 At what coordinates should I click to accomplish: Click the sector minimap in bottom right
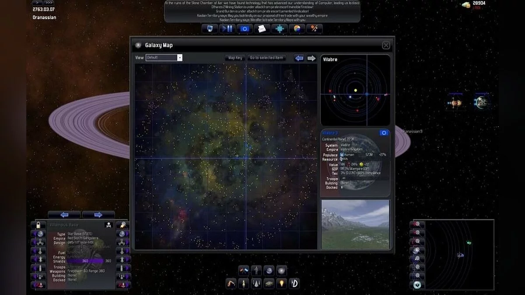pyautogui.click(x=459, y=254)
